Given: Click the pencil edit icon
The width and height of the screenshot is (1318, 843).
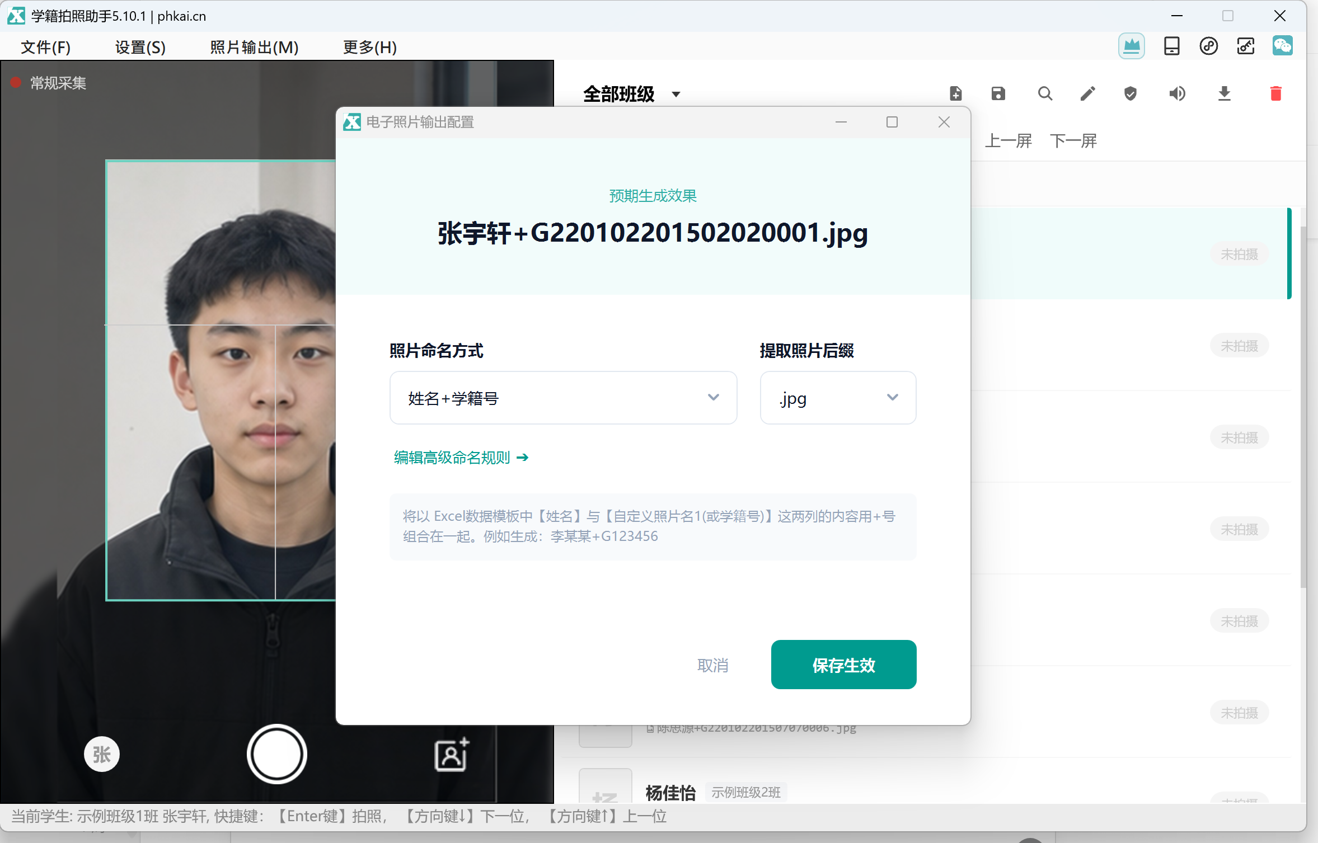Looking at the screenshot, I should pos(1087,93).
